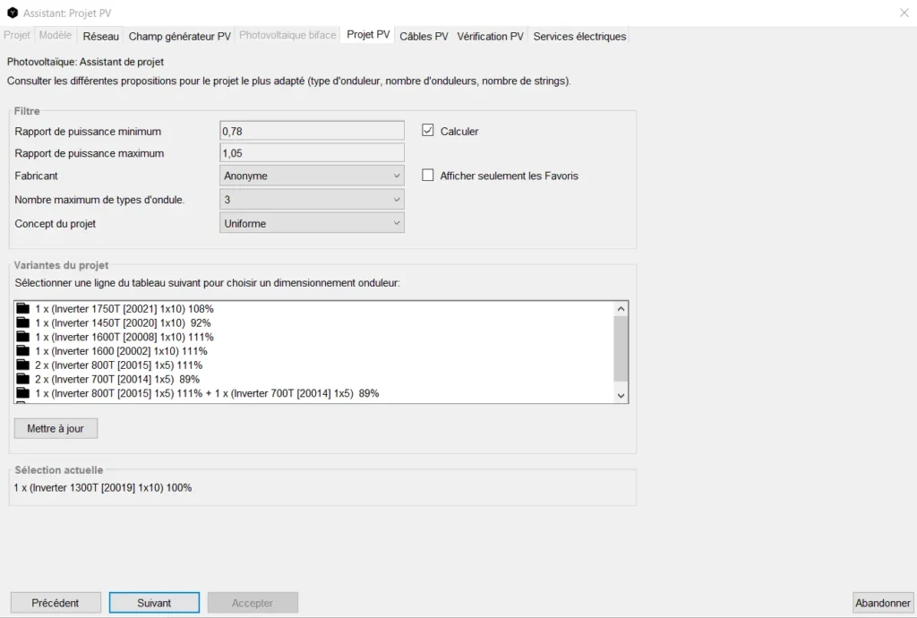Click folder icon of combined 800T + 700T row
The height and width of the screenshot is (618, 917).
23,393
